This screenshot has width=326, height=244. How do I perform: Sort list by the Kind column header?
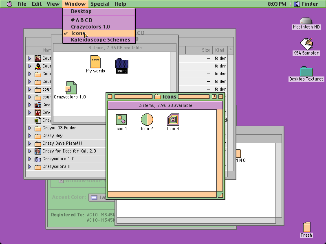click(x=220, y=50)
